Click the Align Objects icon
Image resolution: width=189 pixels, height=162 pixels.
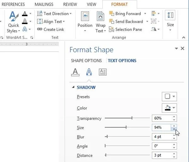coord(154,13)
